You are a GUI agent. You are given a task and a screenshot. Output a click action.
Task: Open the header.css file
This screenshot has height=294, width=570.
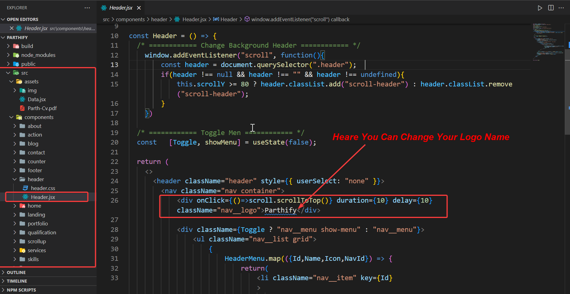click(43, 188)
